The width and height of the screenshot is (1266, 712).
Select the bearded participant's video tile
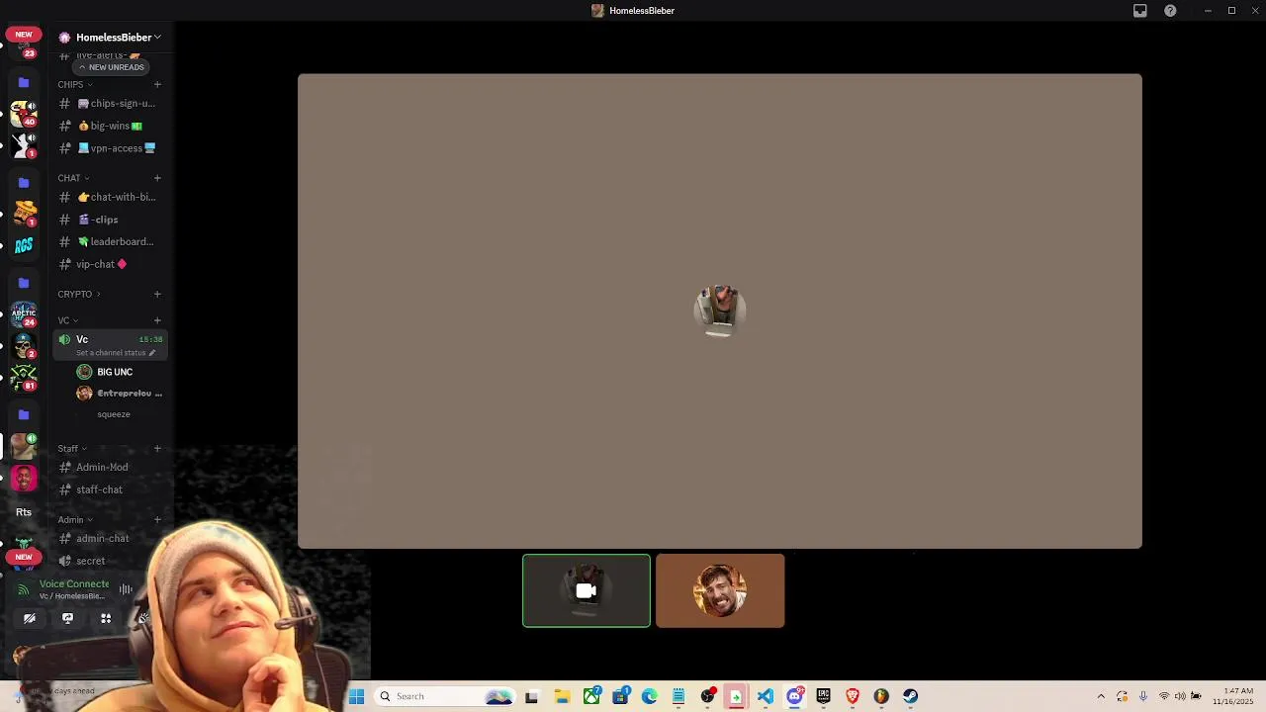[720, 591]
